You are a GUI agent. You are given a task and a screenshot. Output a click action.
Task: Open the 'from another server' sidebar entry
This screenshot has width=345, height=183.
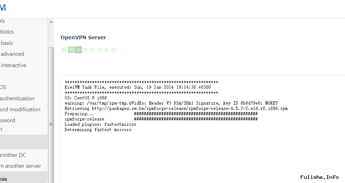point(21,166)
